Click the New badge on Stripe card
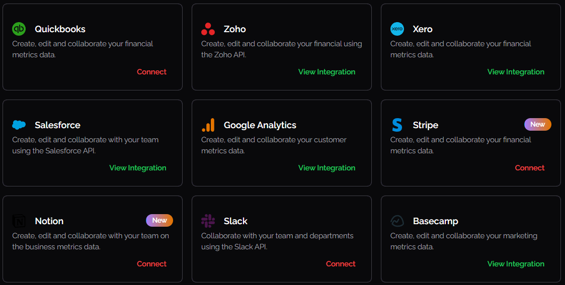Screen dimensions: 565x285 [537, 124]
